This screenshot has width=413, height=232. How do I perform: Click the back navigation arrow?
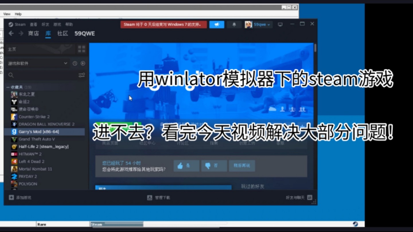tap(11, 34)
